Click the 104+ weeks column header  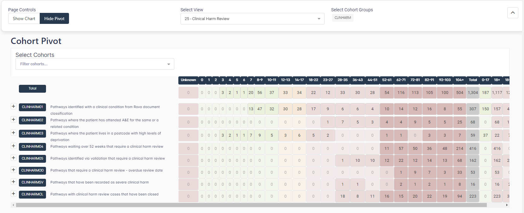tap(459, 80)
